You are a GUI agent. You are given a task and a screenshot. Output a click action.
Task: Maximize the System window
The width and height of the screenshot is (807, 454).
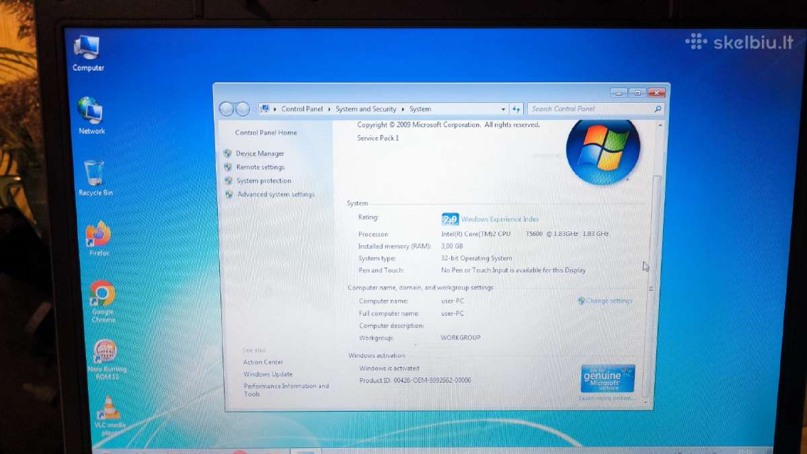coord(637,93)
